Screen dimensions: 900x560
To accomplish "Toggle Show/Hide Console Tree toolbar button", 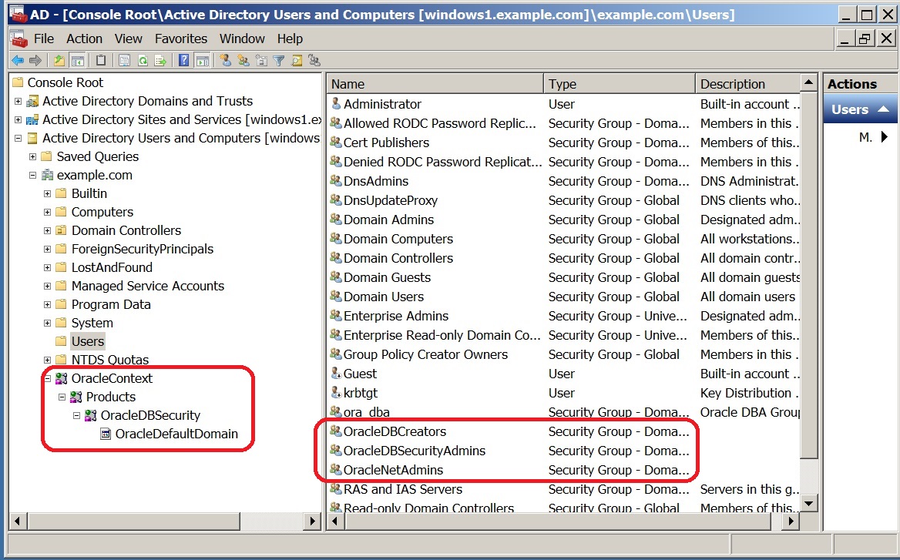I will (x=77, y=61).
